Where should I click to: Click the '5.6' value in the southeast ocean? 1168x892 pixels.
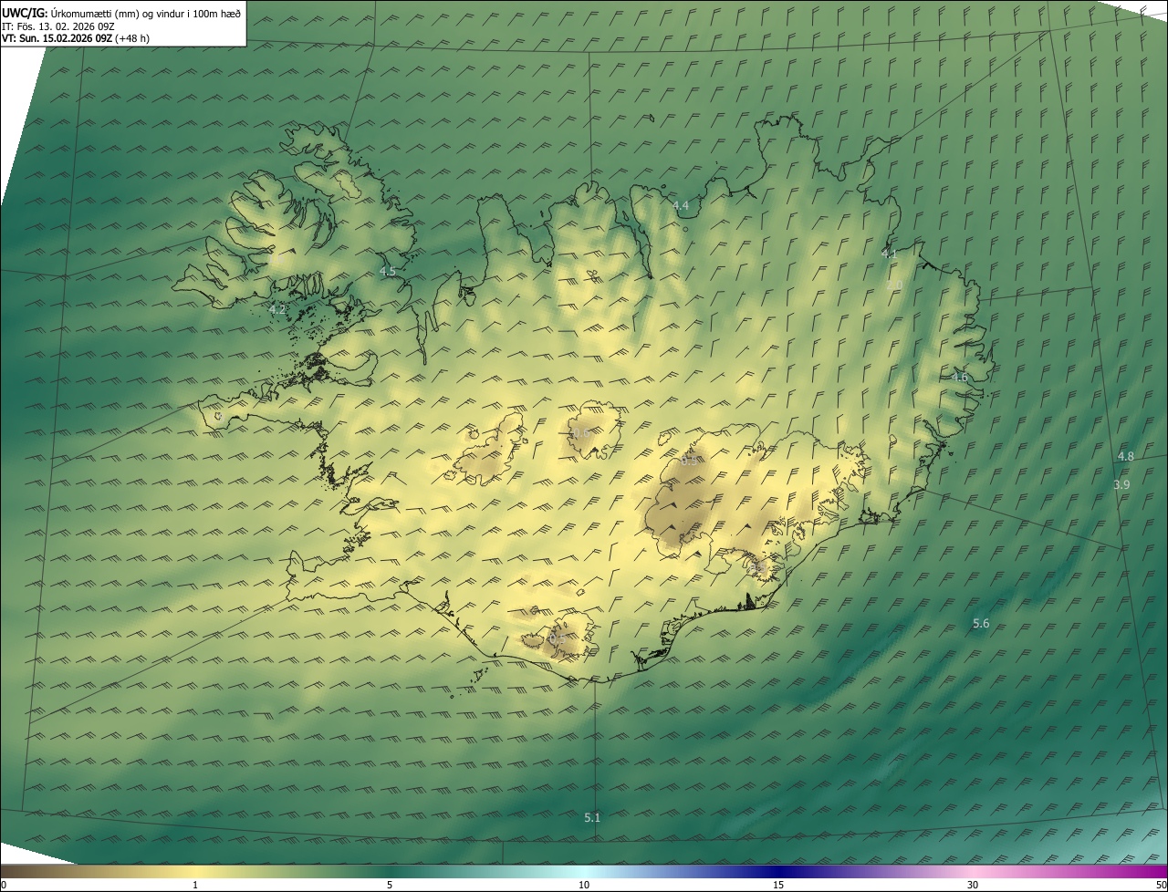tap(981, 624)
